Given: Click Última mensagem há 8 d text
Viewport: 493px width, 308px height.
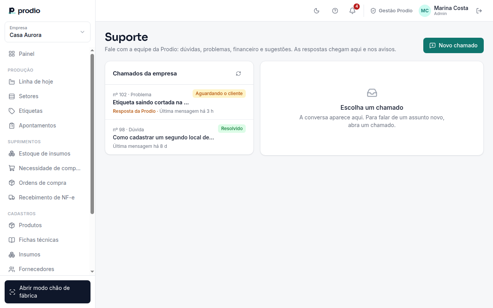Looking at the screenshot, I should point(140,146).
